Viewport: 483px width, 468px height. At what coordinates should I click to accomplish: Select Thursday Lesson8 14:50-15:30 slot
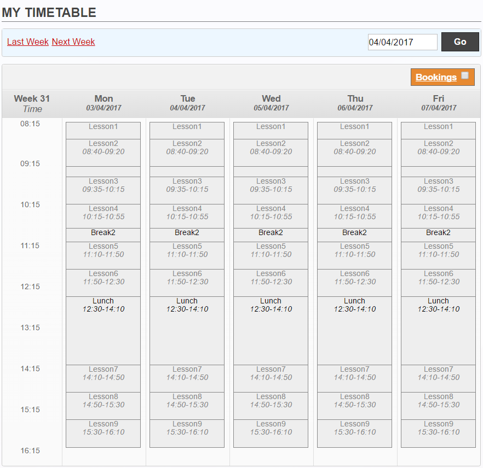[x=354, y=406]
